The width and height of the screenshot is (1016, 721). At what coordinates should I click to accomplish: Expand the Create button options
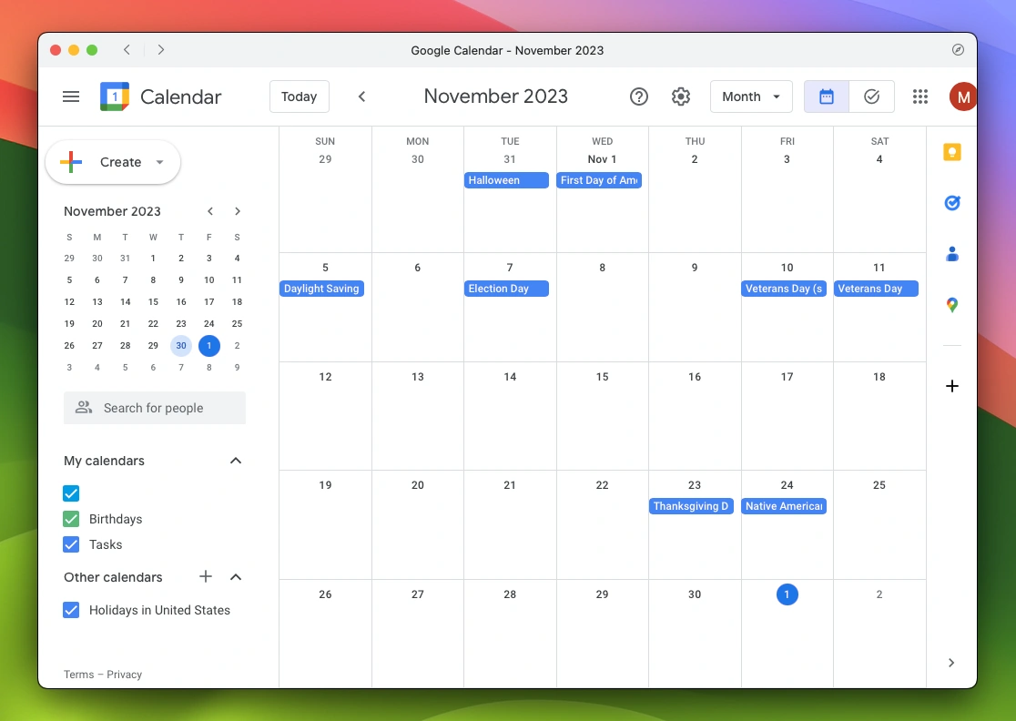coord(161,162)
